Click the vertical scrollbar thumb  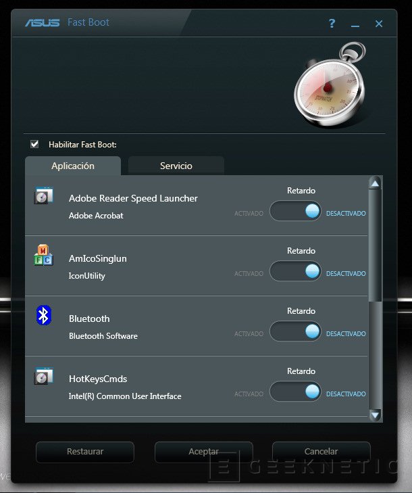(375, 245)
